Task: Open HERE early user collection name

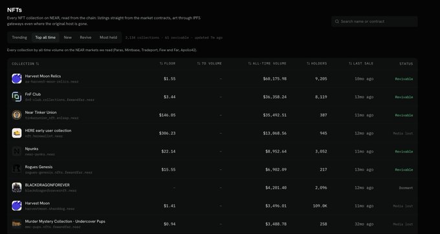Action: tap(48, 131)
